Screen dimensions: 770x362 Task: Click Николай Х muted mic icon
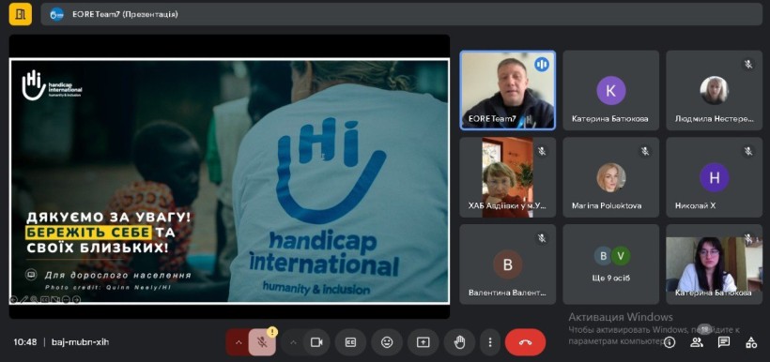tap(747, 151)
